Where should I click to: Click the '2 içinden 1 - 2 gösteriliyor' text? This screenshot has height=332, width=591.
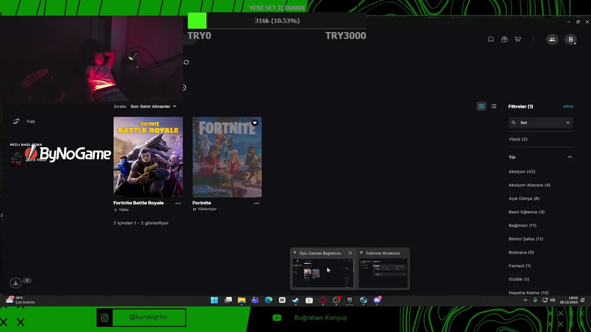141,223
